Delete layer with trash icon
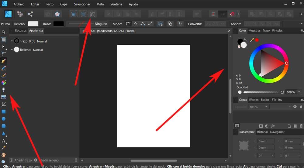Image resolution: width=304 pixels, height=168 pixels. point(301,126)
